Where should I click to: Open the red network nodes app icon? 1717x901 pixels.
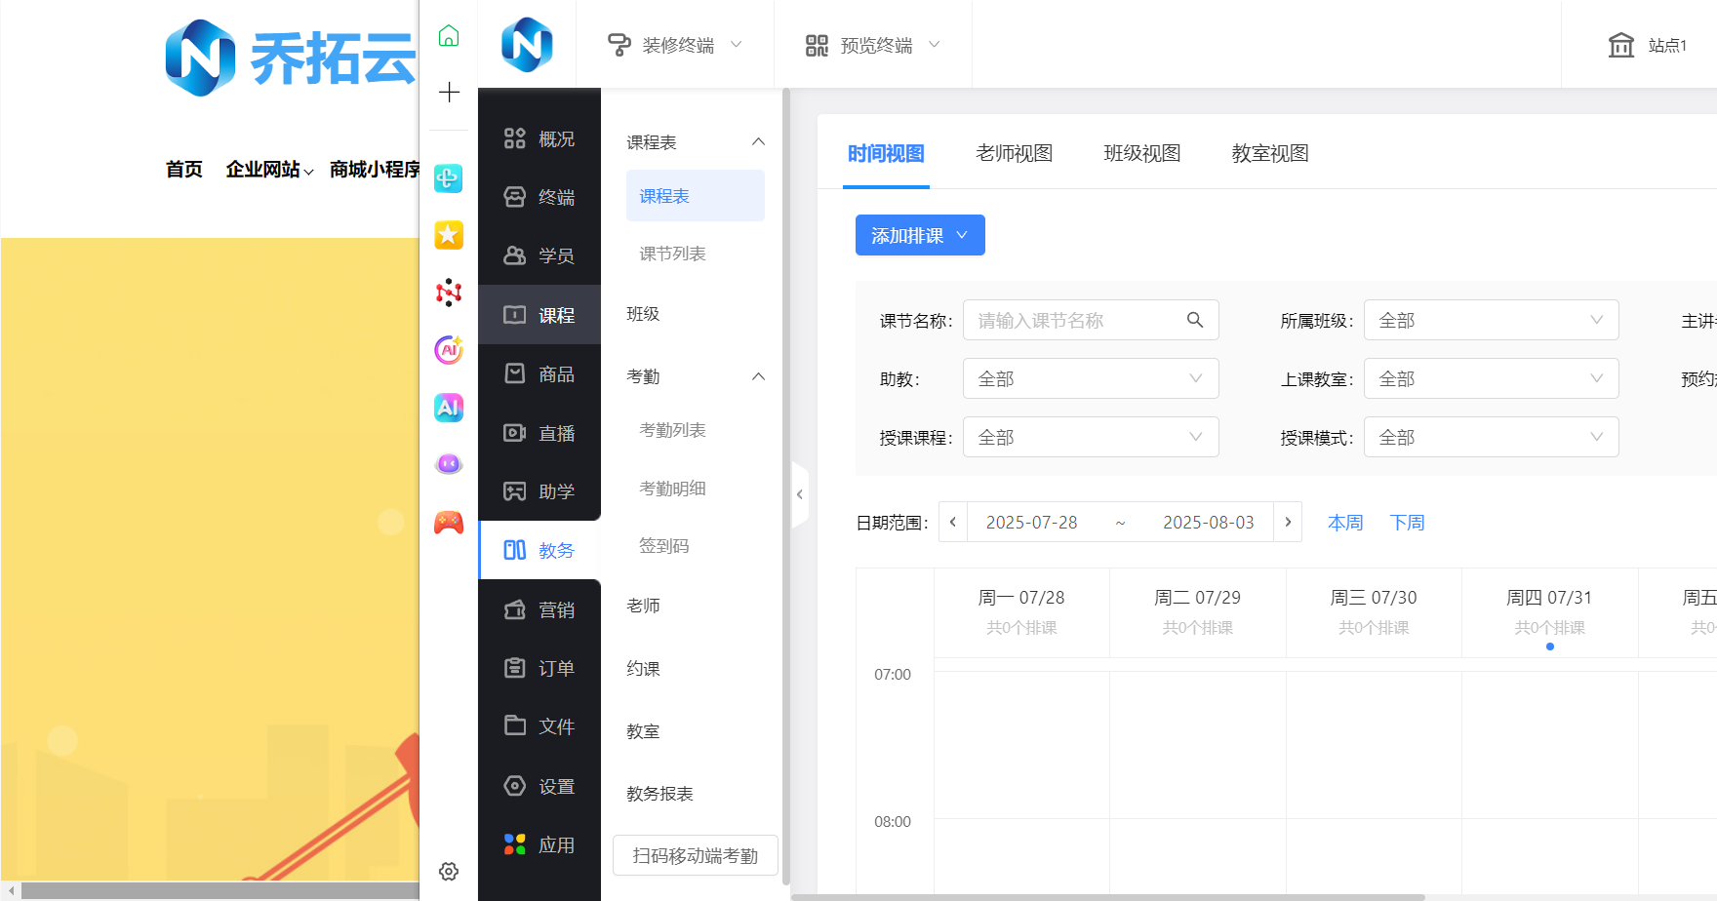(x=449, y=293)
